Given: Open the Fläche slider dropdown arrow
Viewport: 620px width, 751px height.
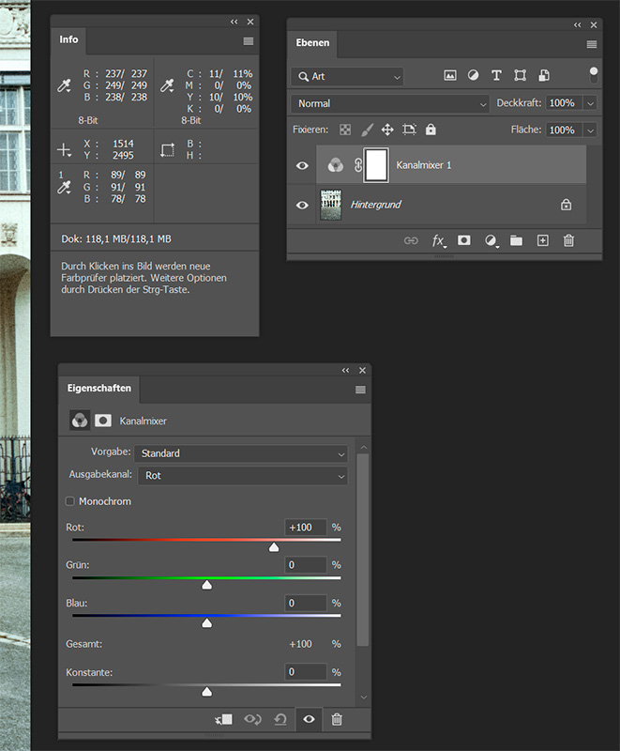Looking at the screenshot, I should click(x=590, y=130).
